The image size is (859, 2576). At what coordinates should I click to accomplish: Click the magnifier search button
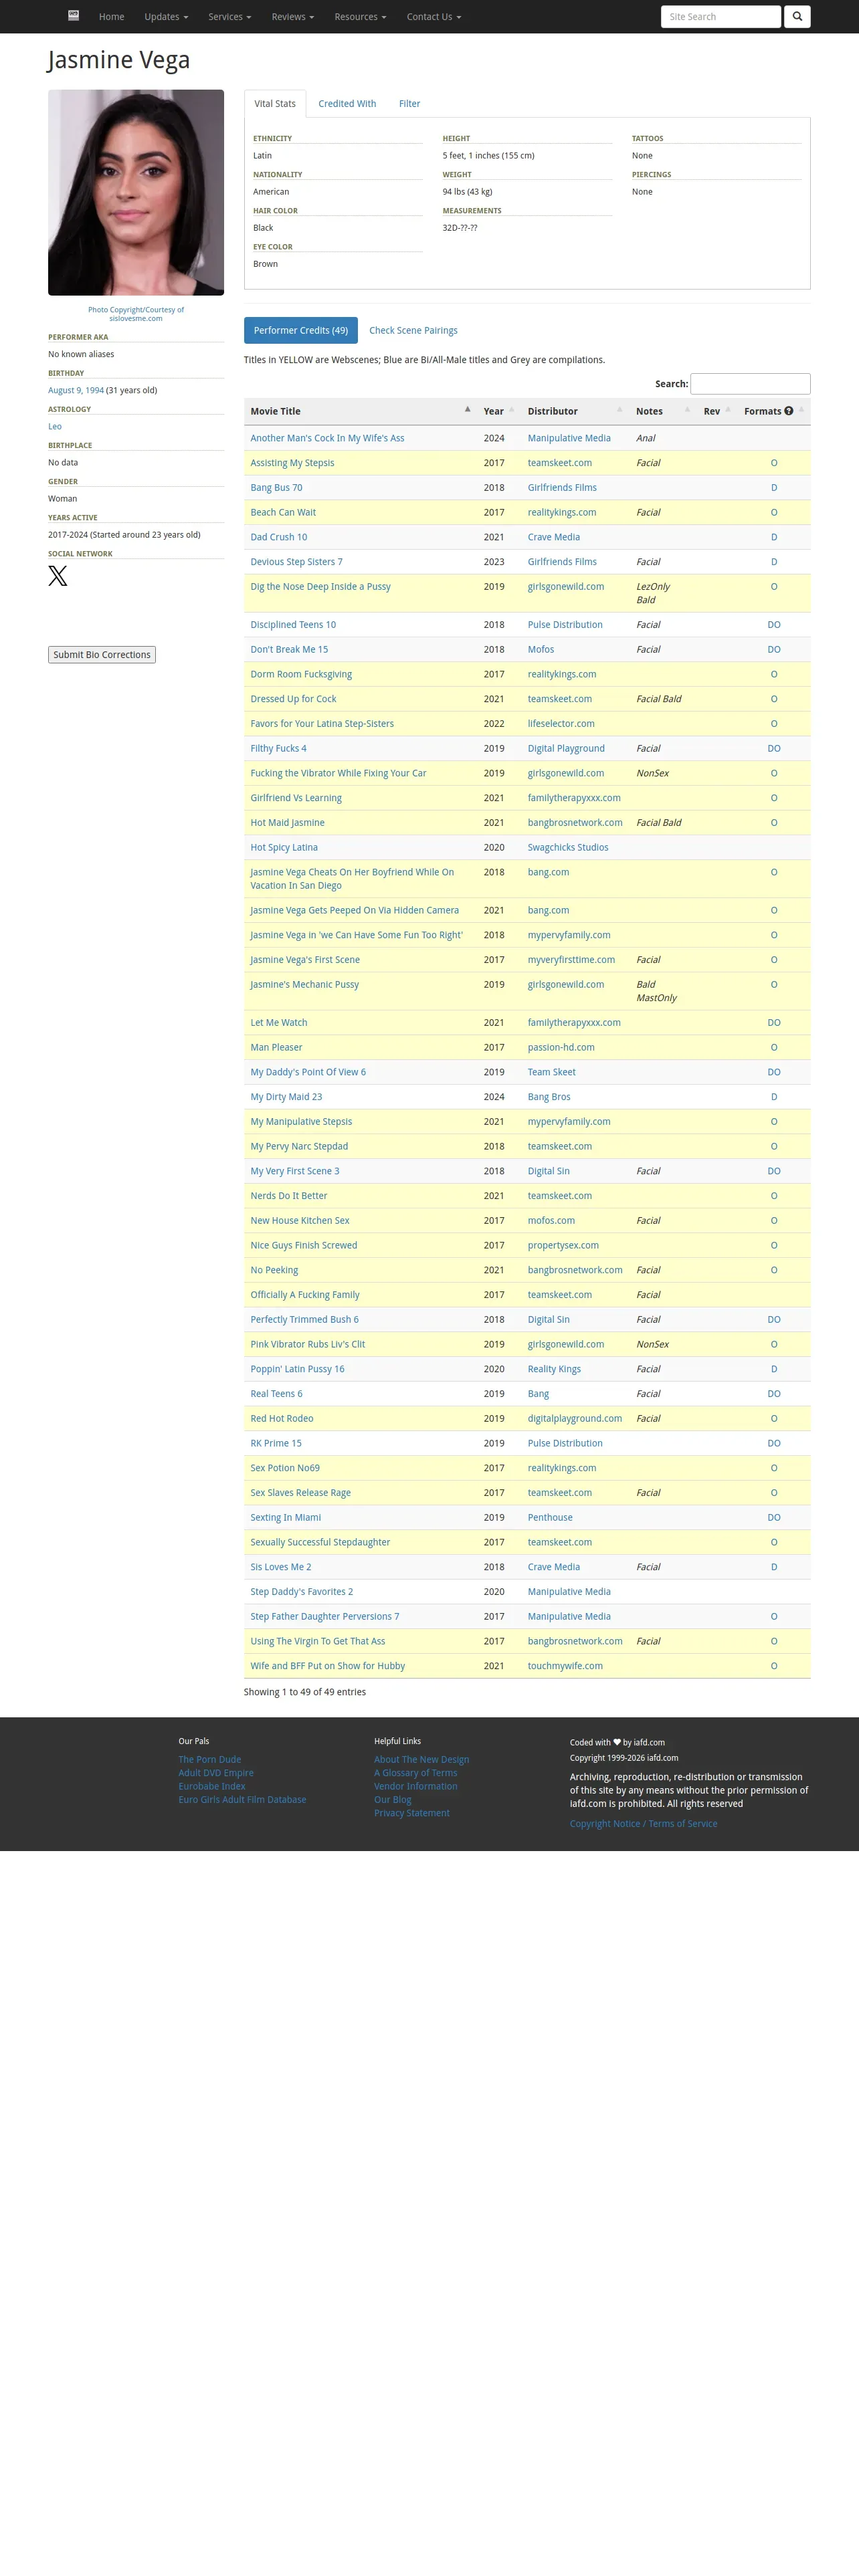(x=797, y=17)
